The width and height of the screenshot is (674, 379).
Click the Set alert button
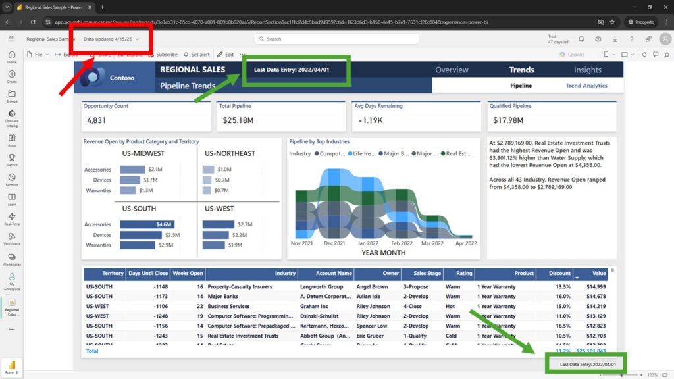pyautogui.click(x=196, y=55)
